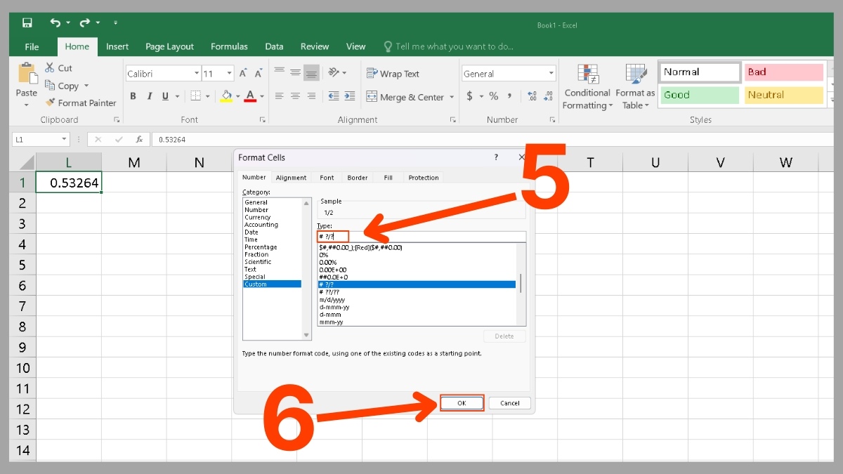Switch to the Formulas ribbon tab

[229, 46]
